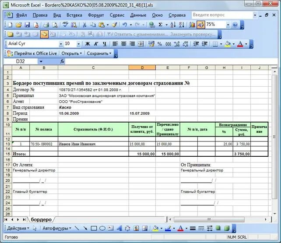Screen dimensions: 281x243
Task: Open the Вставка menu
Action: [x=74, y=15]
